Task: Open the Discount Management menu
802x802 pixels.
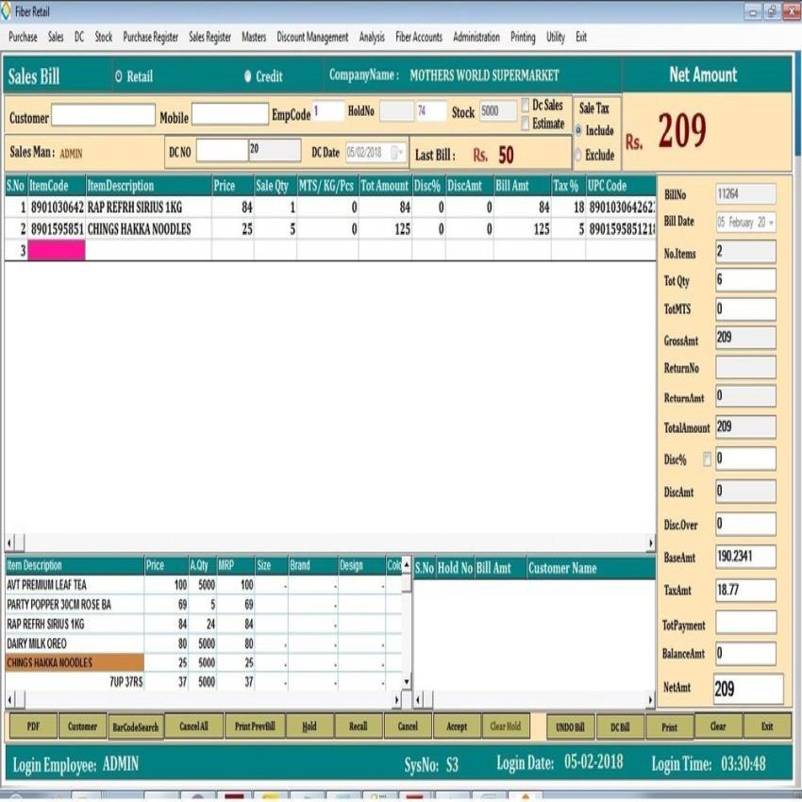Action: [x=311, y=37]
